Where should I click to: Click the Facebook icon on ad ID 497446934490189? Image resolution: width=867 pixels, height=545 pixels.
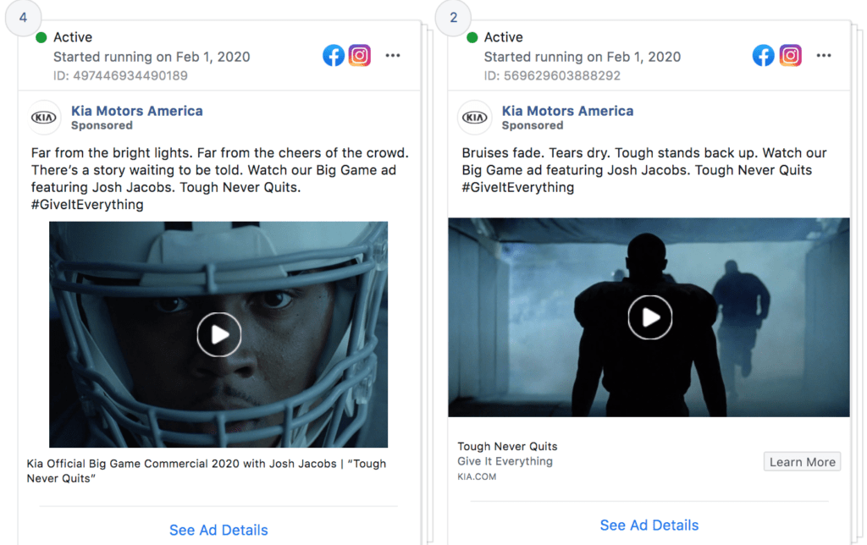click(334, 55)
